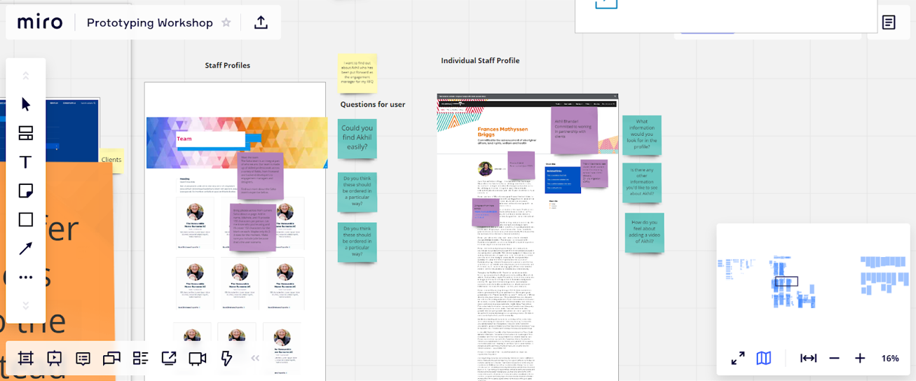
Task: Expand more tools with three dots
Action: pyautogui.click(x=26, y=277)
